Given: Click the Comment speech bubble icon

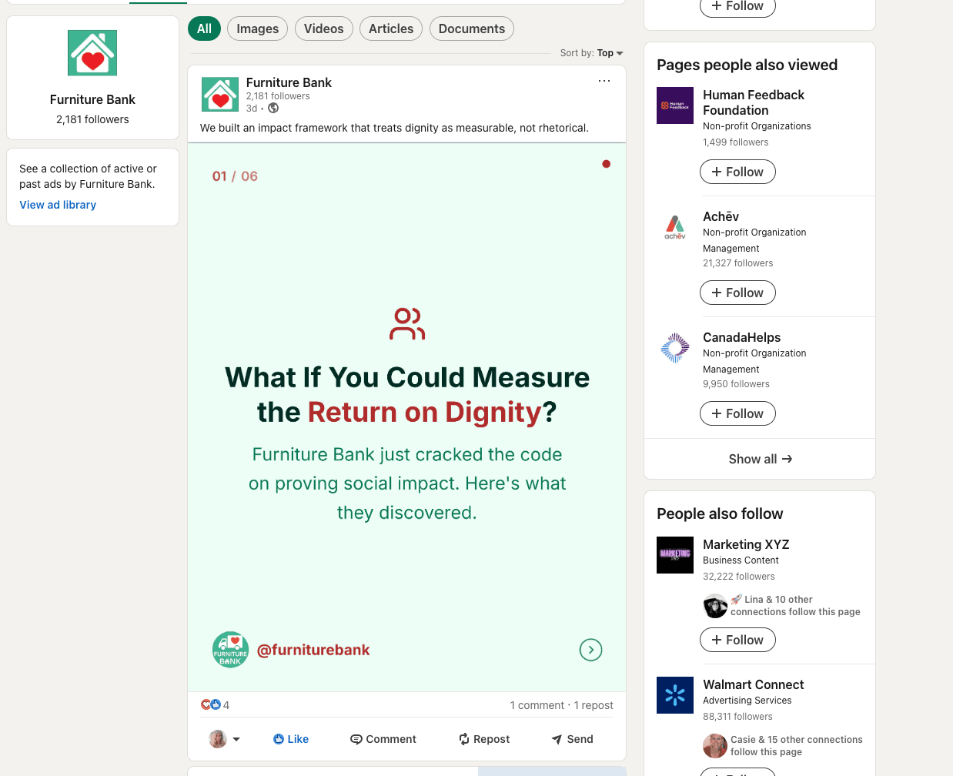Looking at the screenshot, I should click(356, 739).
